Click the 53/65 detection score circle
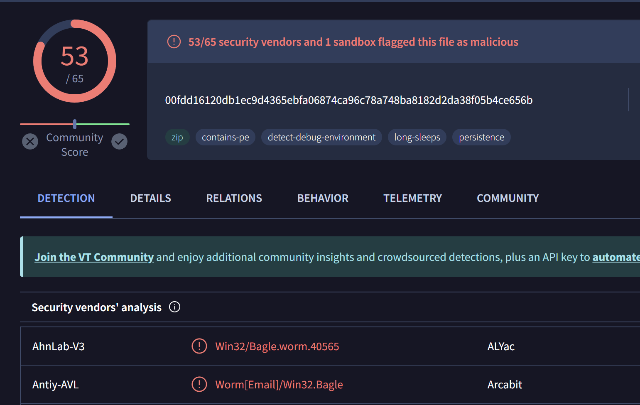The height and width of the screenshot is (405, 640). tap(75, 61)
